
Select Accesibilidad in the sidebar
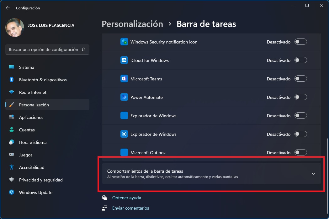tap(32, 167)
